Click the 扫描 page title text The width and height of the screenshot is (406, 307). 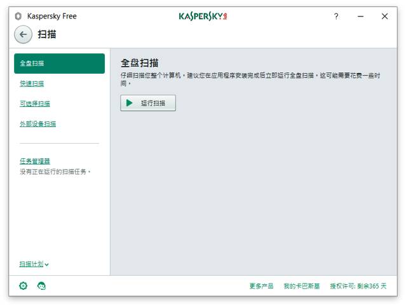47,34
